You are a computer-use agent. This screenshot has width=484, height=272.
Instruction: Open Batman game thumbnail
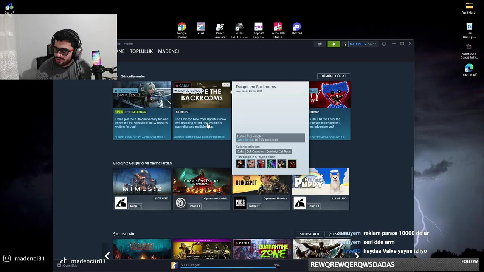coord(321,249)
